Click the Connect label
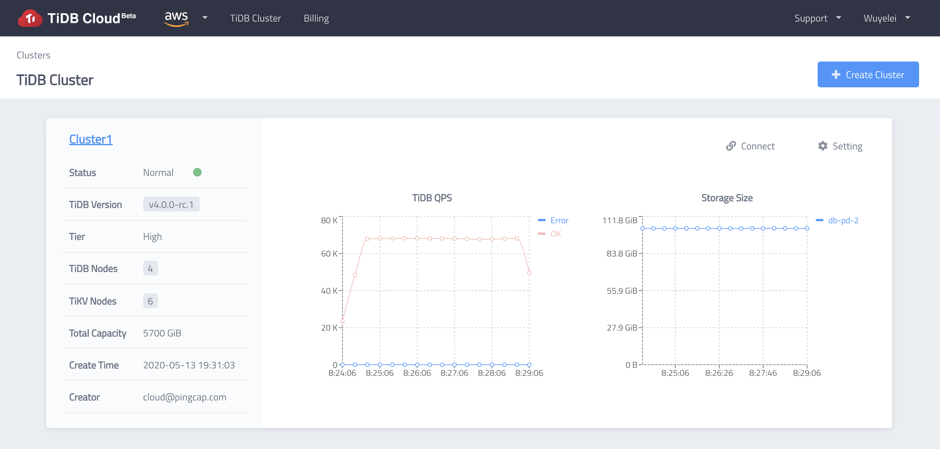The height and width of the screenshot is (449, 940). [x=758, y=146]
